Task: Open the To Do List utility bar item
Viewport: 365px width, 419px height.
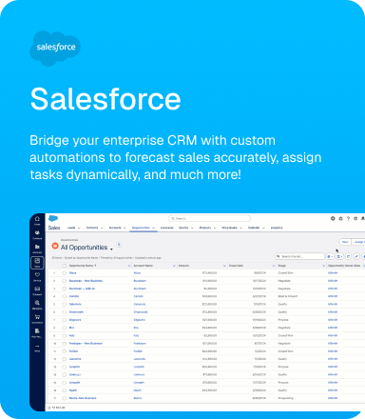Action: click(57, 408)
